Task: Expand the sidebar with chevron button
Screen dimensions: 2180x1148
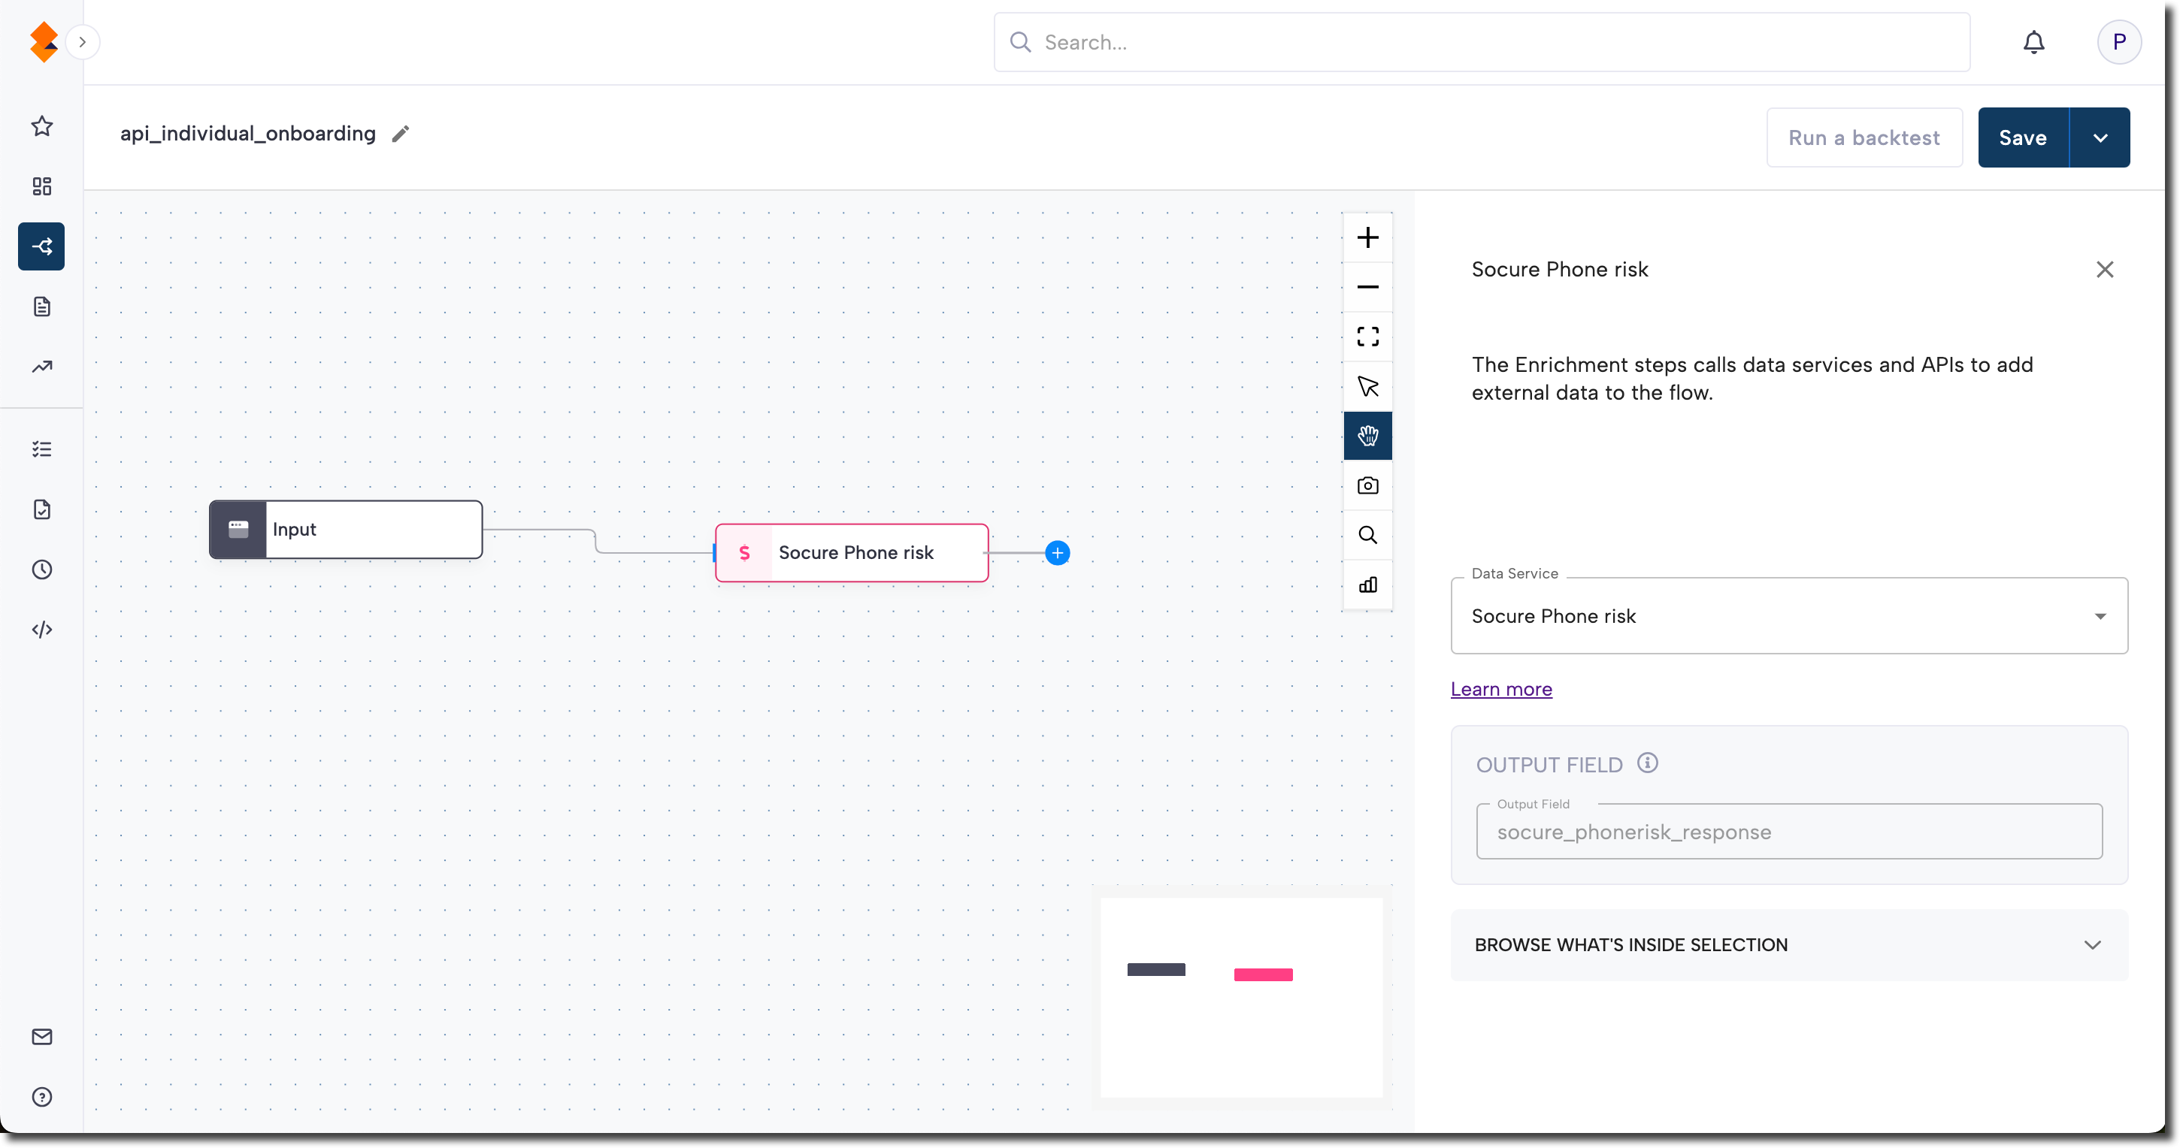Action: click(x=82, y=42)
